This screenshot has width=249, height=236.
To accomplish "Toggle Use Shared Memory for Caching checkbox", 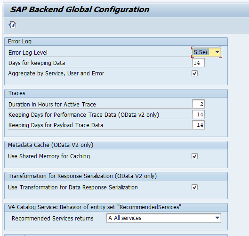I will coord(194,156).
